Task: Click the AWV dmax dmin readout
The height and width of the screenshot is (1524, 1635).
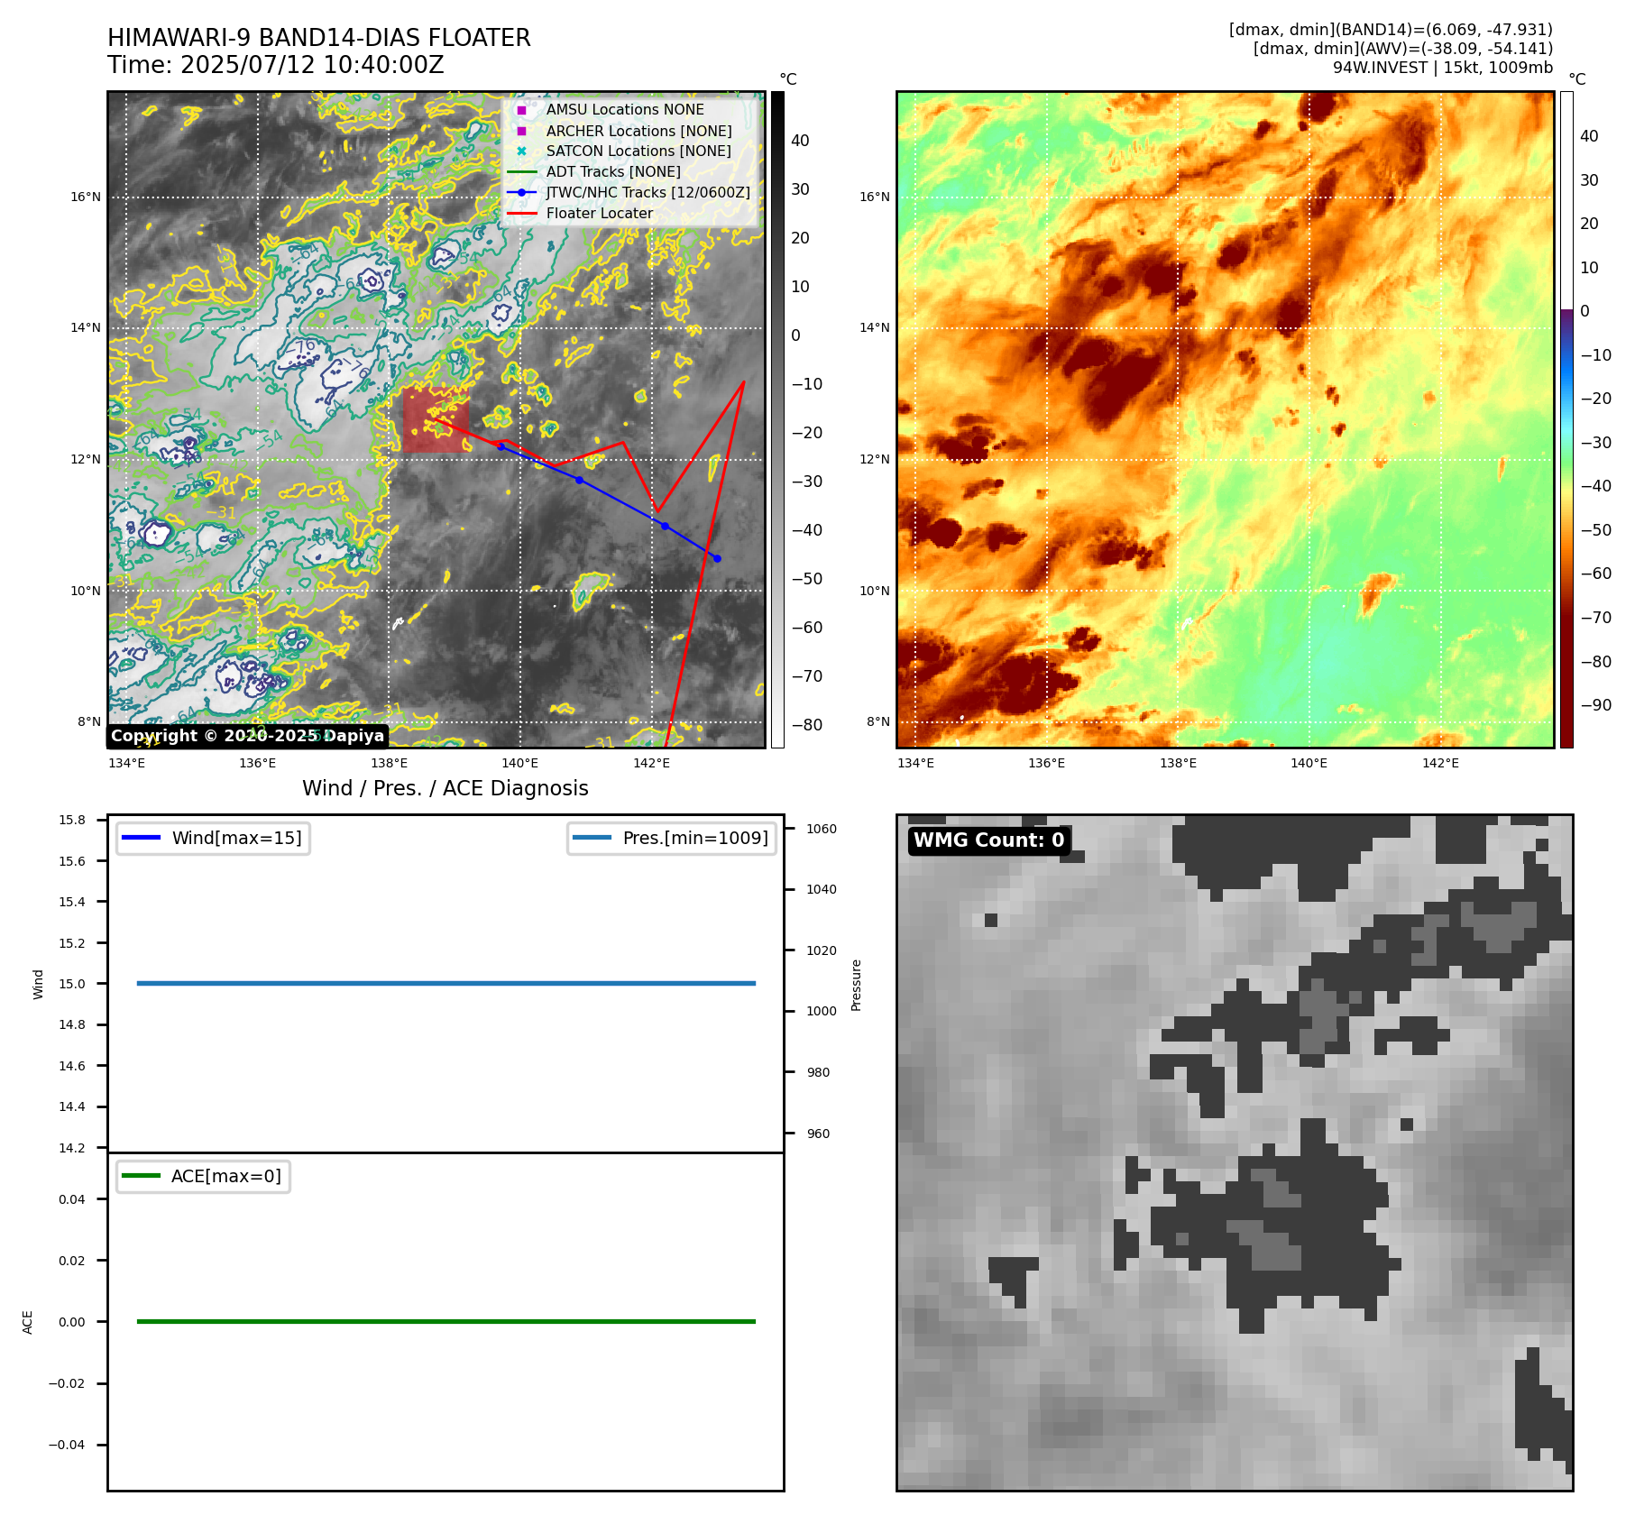Action: click(1403, 49)
